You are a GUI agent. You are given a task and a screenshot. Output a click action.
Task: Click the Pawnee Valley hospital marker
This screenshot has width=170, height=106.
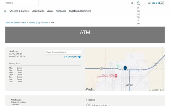click(x=116, y=76)
